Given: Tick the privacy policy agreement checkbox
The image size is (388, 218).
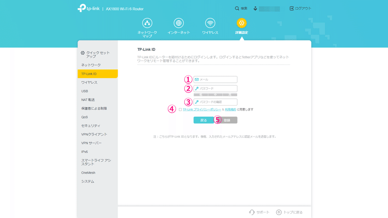Looking at the screenshot, I should click(180, 109).
